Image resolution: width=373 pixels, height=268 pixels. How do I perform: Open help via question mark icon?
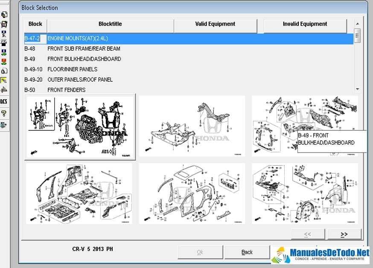[4, 113]
